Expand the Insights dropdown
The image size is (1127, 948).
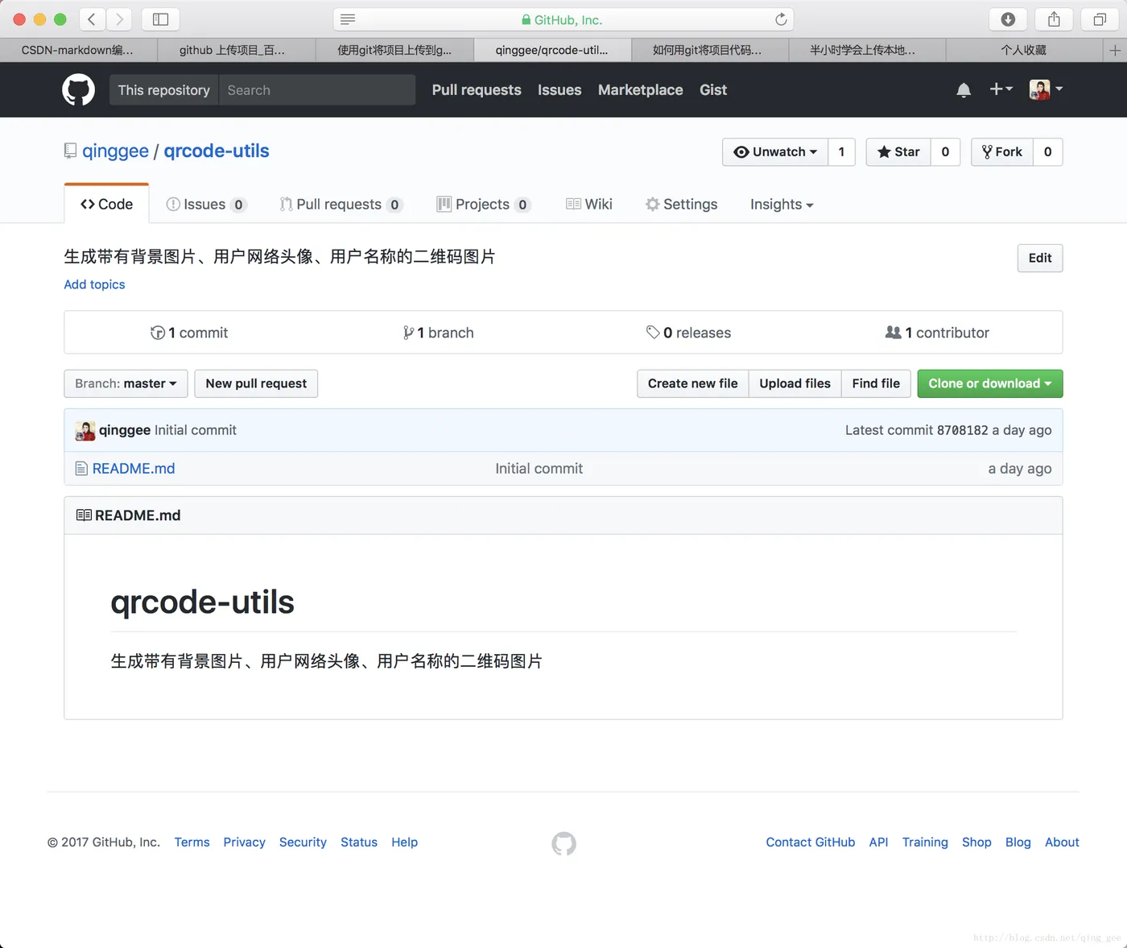coord(782,205)
